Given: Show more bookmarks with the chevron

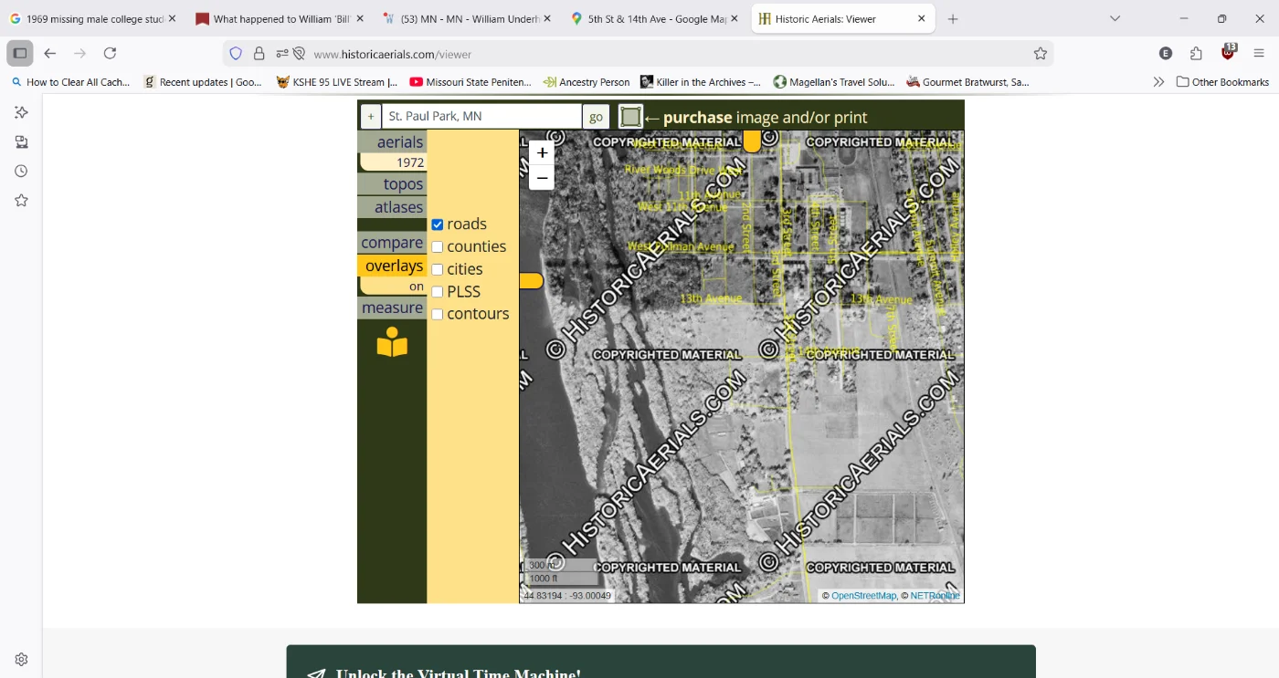Looking at the screenshot, I should pyautogui.click(x=1158, y=82).
